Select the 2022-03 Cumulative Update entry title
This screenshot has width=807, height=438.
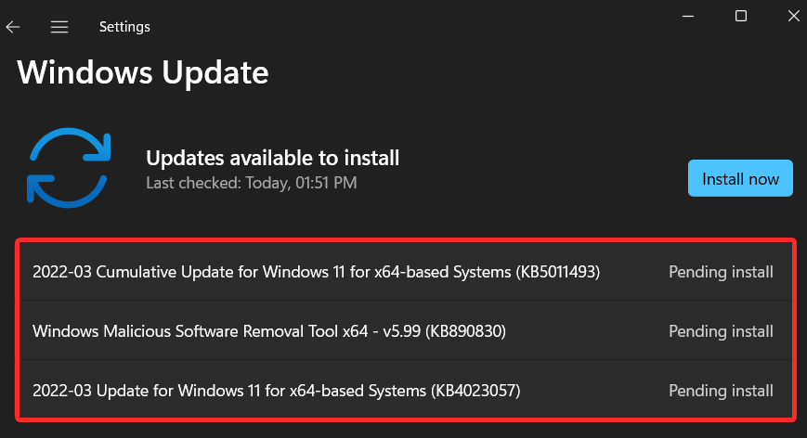coord(316,272)
